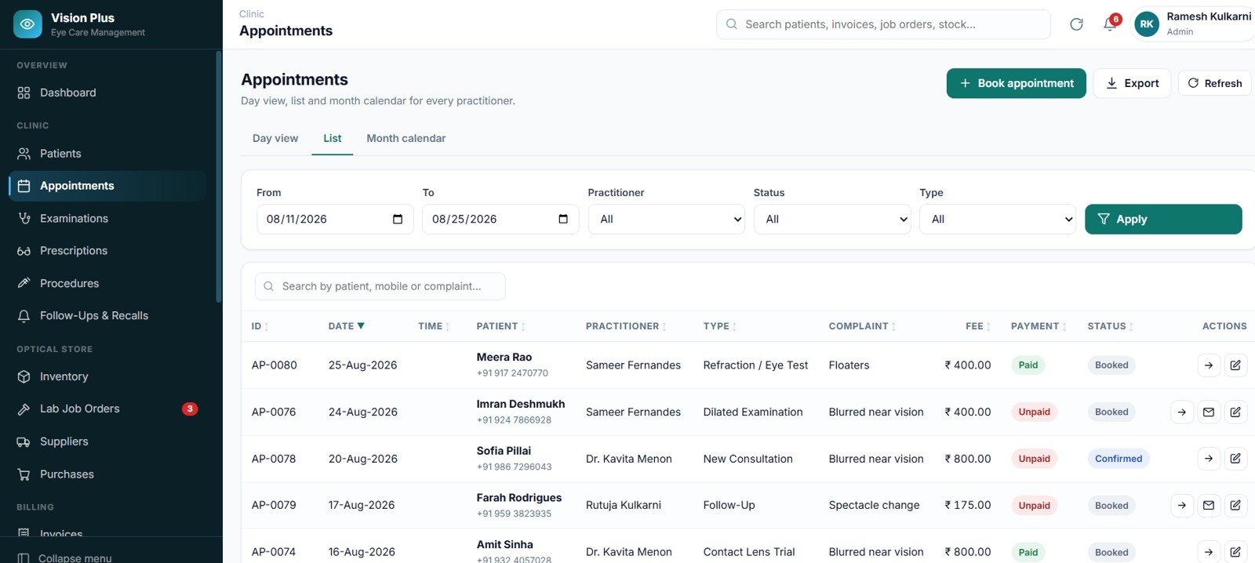
Task: Send email reminder for AP-0079
Action: pos(1209,506)
